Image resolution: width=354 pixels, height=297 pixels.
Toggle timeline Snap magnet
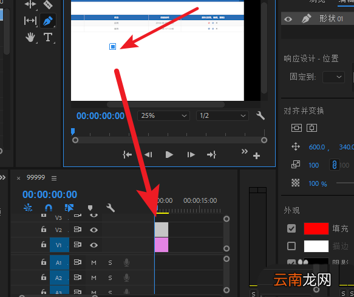49,208
